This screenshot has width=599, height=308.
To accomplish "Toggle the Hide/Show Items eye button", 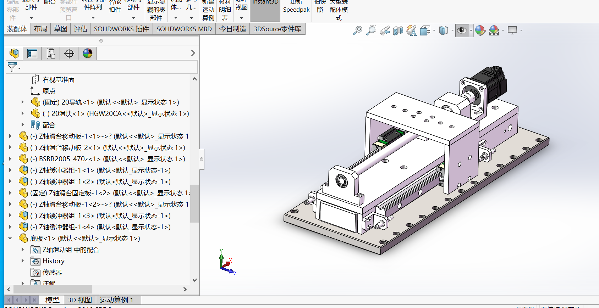I will (x=462, y=30).
